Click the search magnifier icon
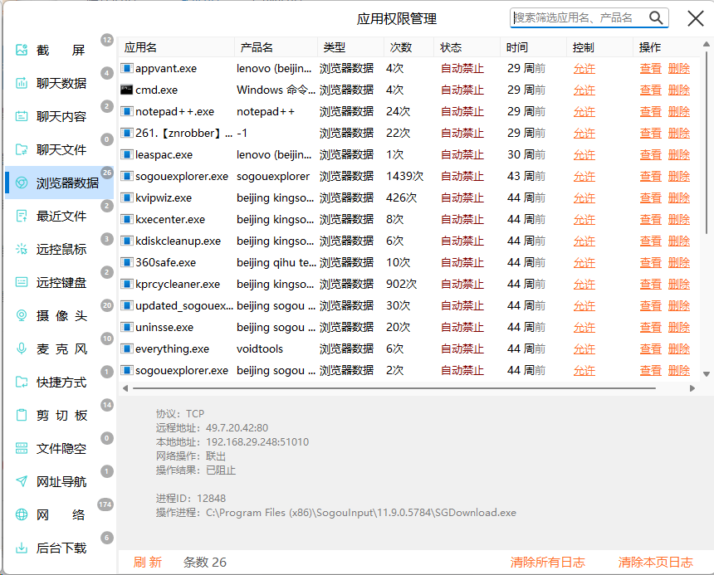This screenshot has height=575, width=714. click(656, 17)
